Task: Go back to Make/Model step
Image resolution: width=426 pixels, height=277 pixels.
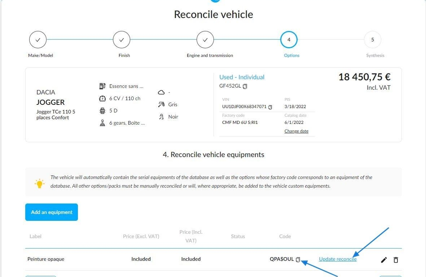Action: (x=38, y=40)
